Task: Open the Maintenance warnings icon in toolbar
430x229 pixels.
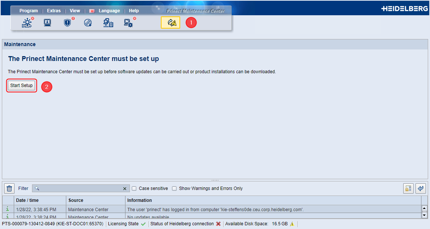Action: (170, 22)
